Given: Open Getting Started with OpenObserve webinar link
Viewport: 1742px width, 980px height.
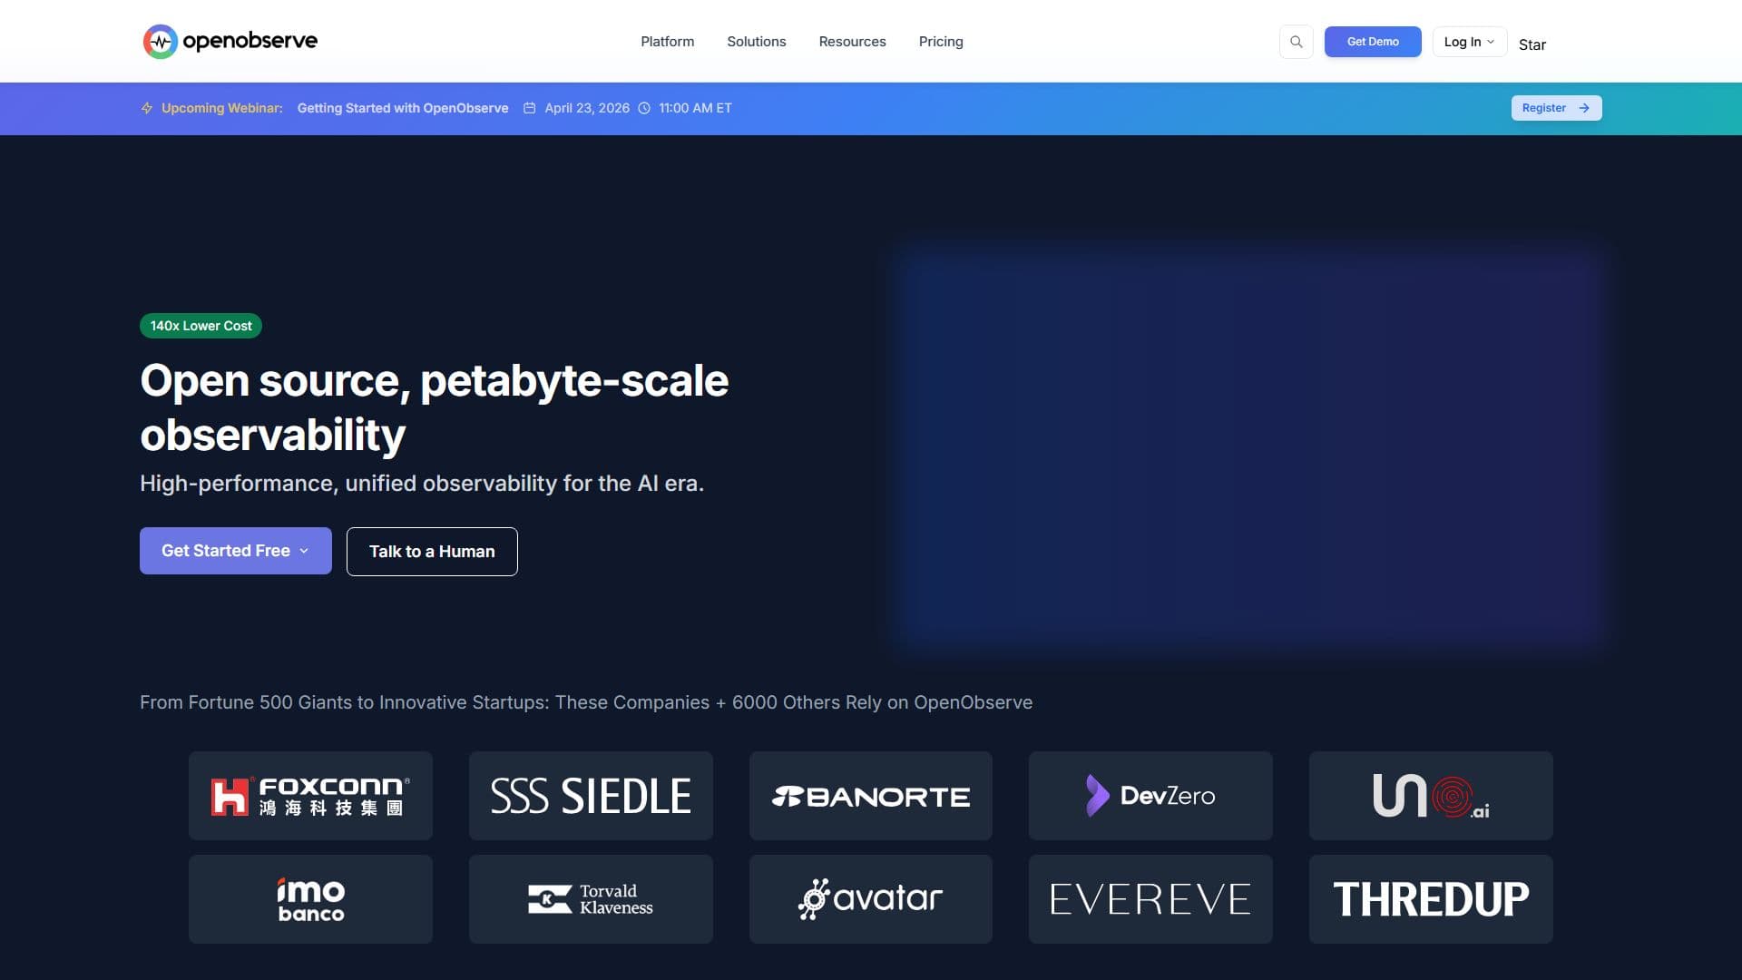Looking at the screenshot, I should 403,108.
